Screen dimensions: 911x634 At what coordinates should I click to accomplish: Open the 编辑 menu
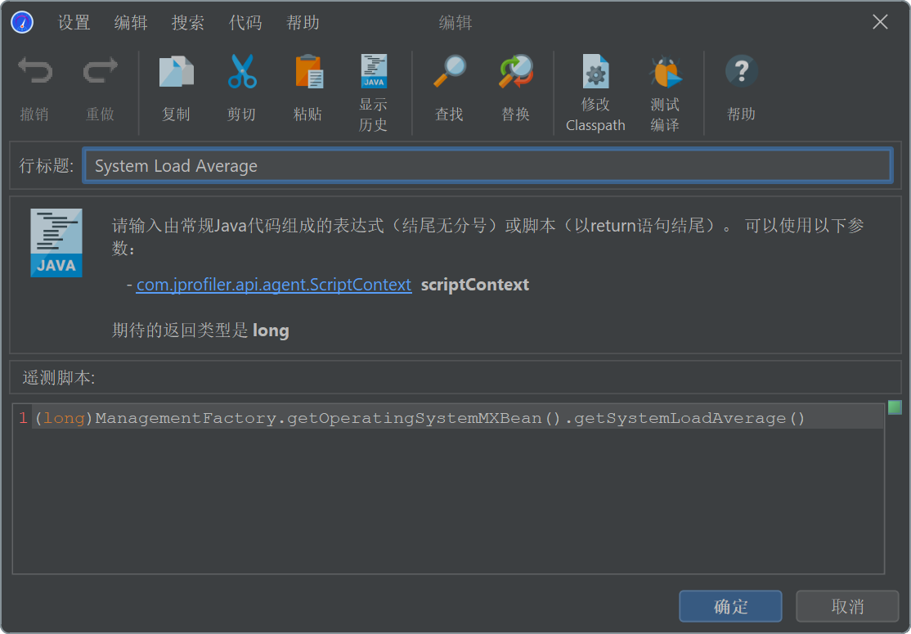pos(131,23)
